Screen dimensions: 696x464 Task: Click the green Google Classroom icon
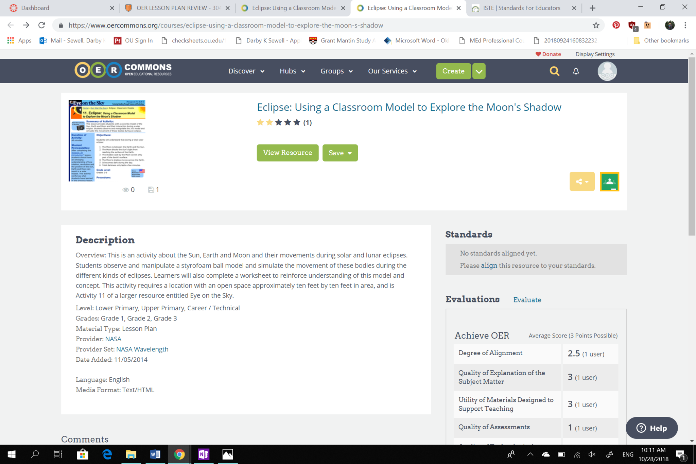coord(609,182)
